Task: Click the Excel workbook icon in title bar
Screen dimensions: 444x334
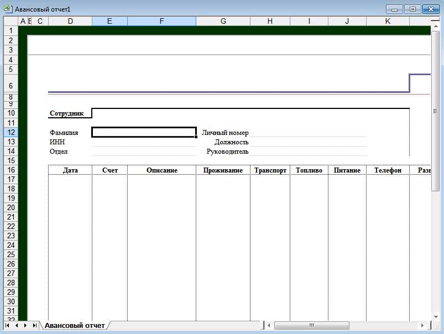Action: click(x=8, y=9)
